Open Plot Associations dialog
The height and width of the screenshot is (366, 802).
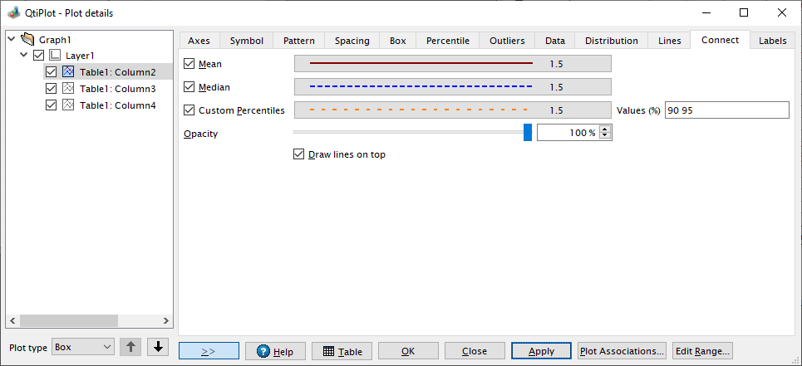[622, 351]
